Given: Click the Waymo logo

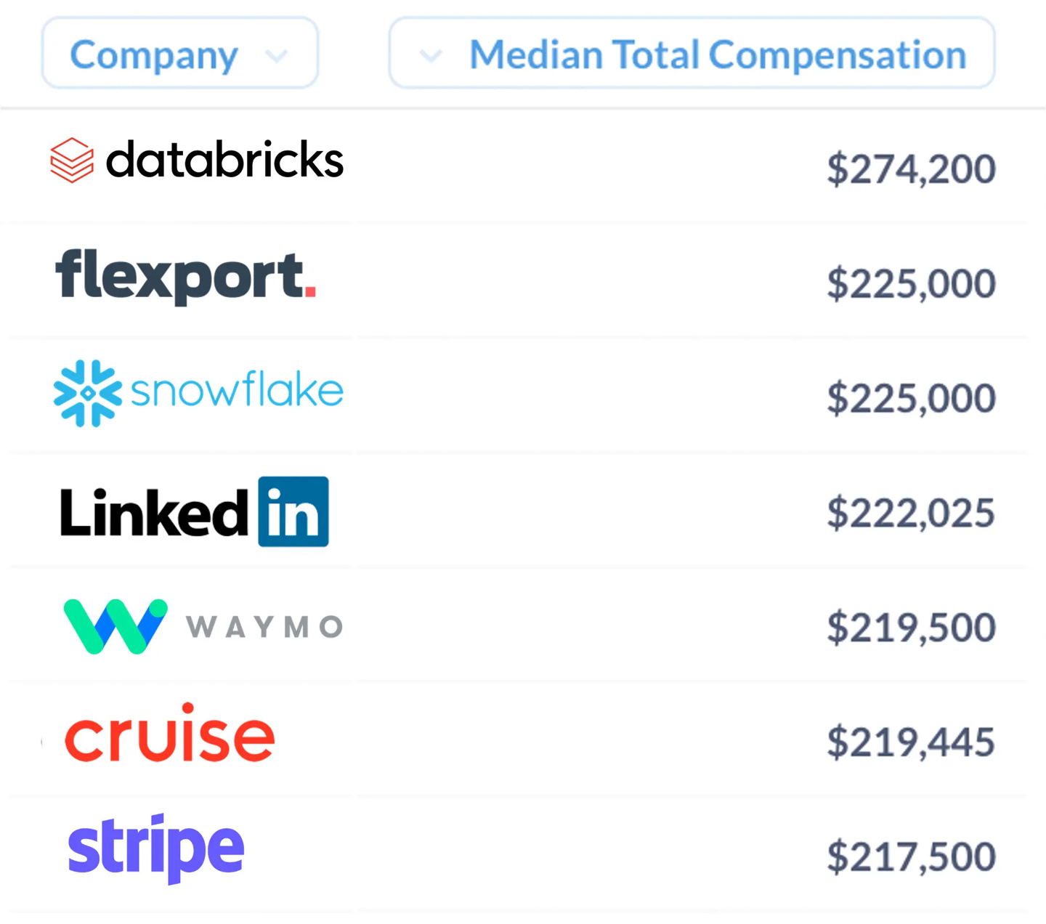Looking at the screenshot, I should coord(203,626).
